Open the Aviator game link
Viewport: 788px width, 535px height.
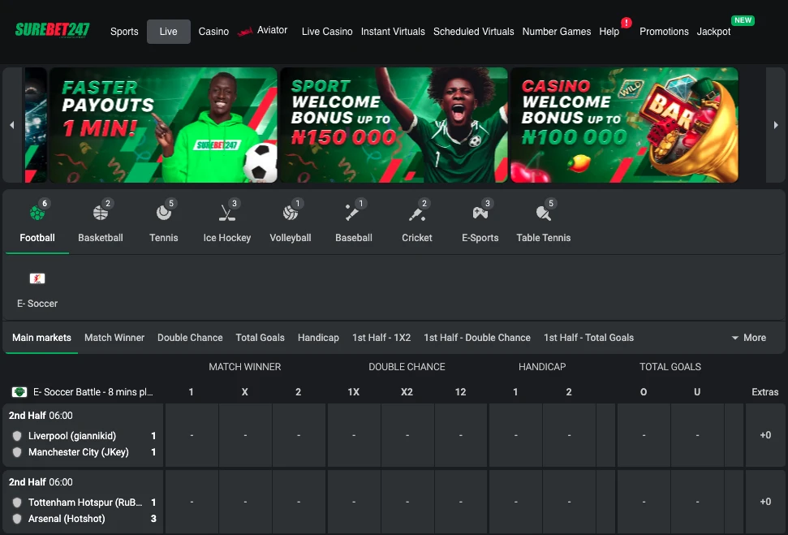tap(263, 31)
